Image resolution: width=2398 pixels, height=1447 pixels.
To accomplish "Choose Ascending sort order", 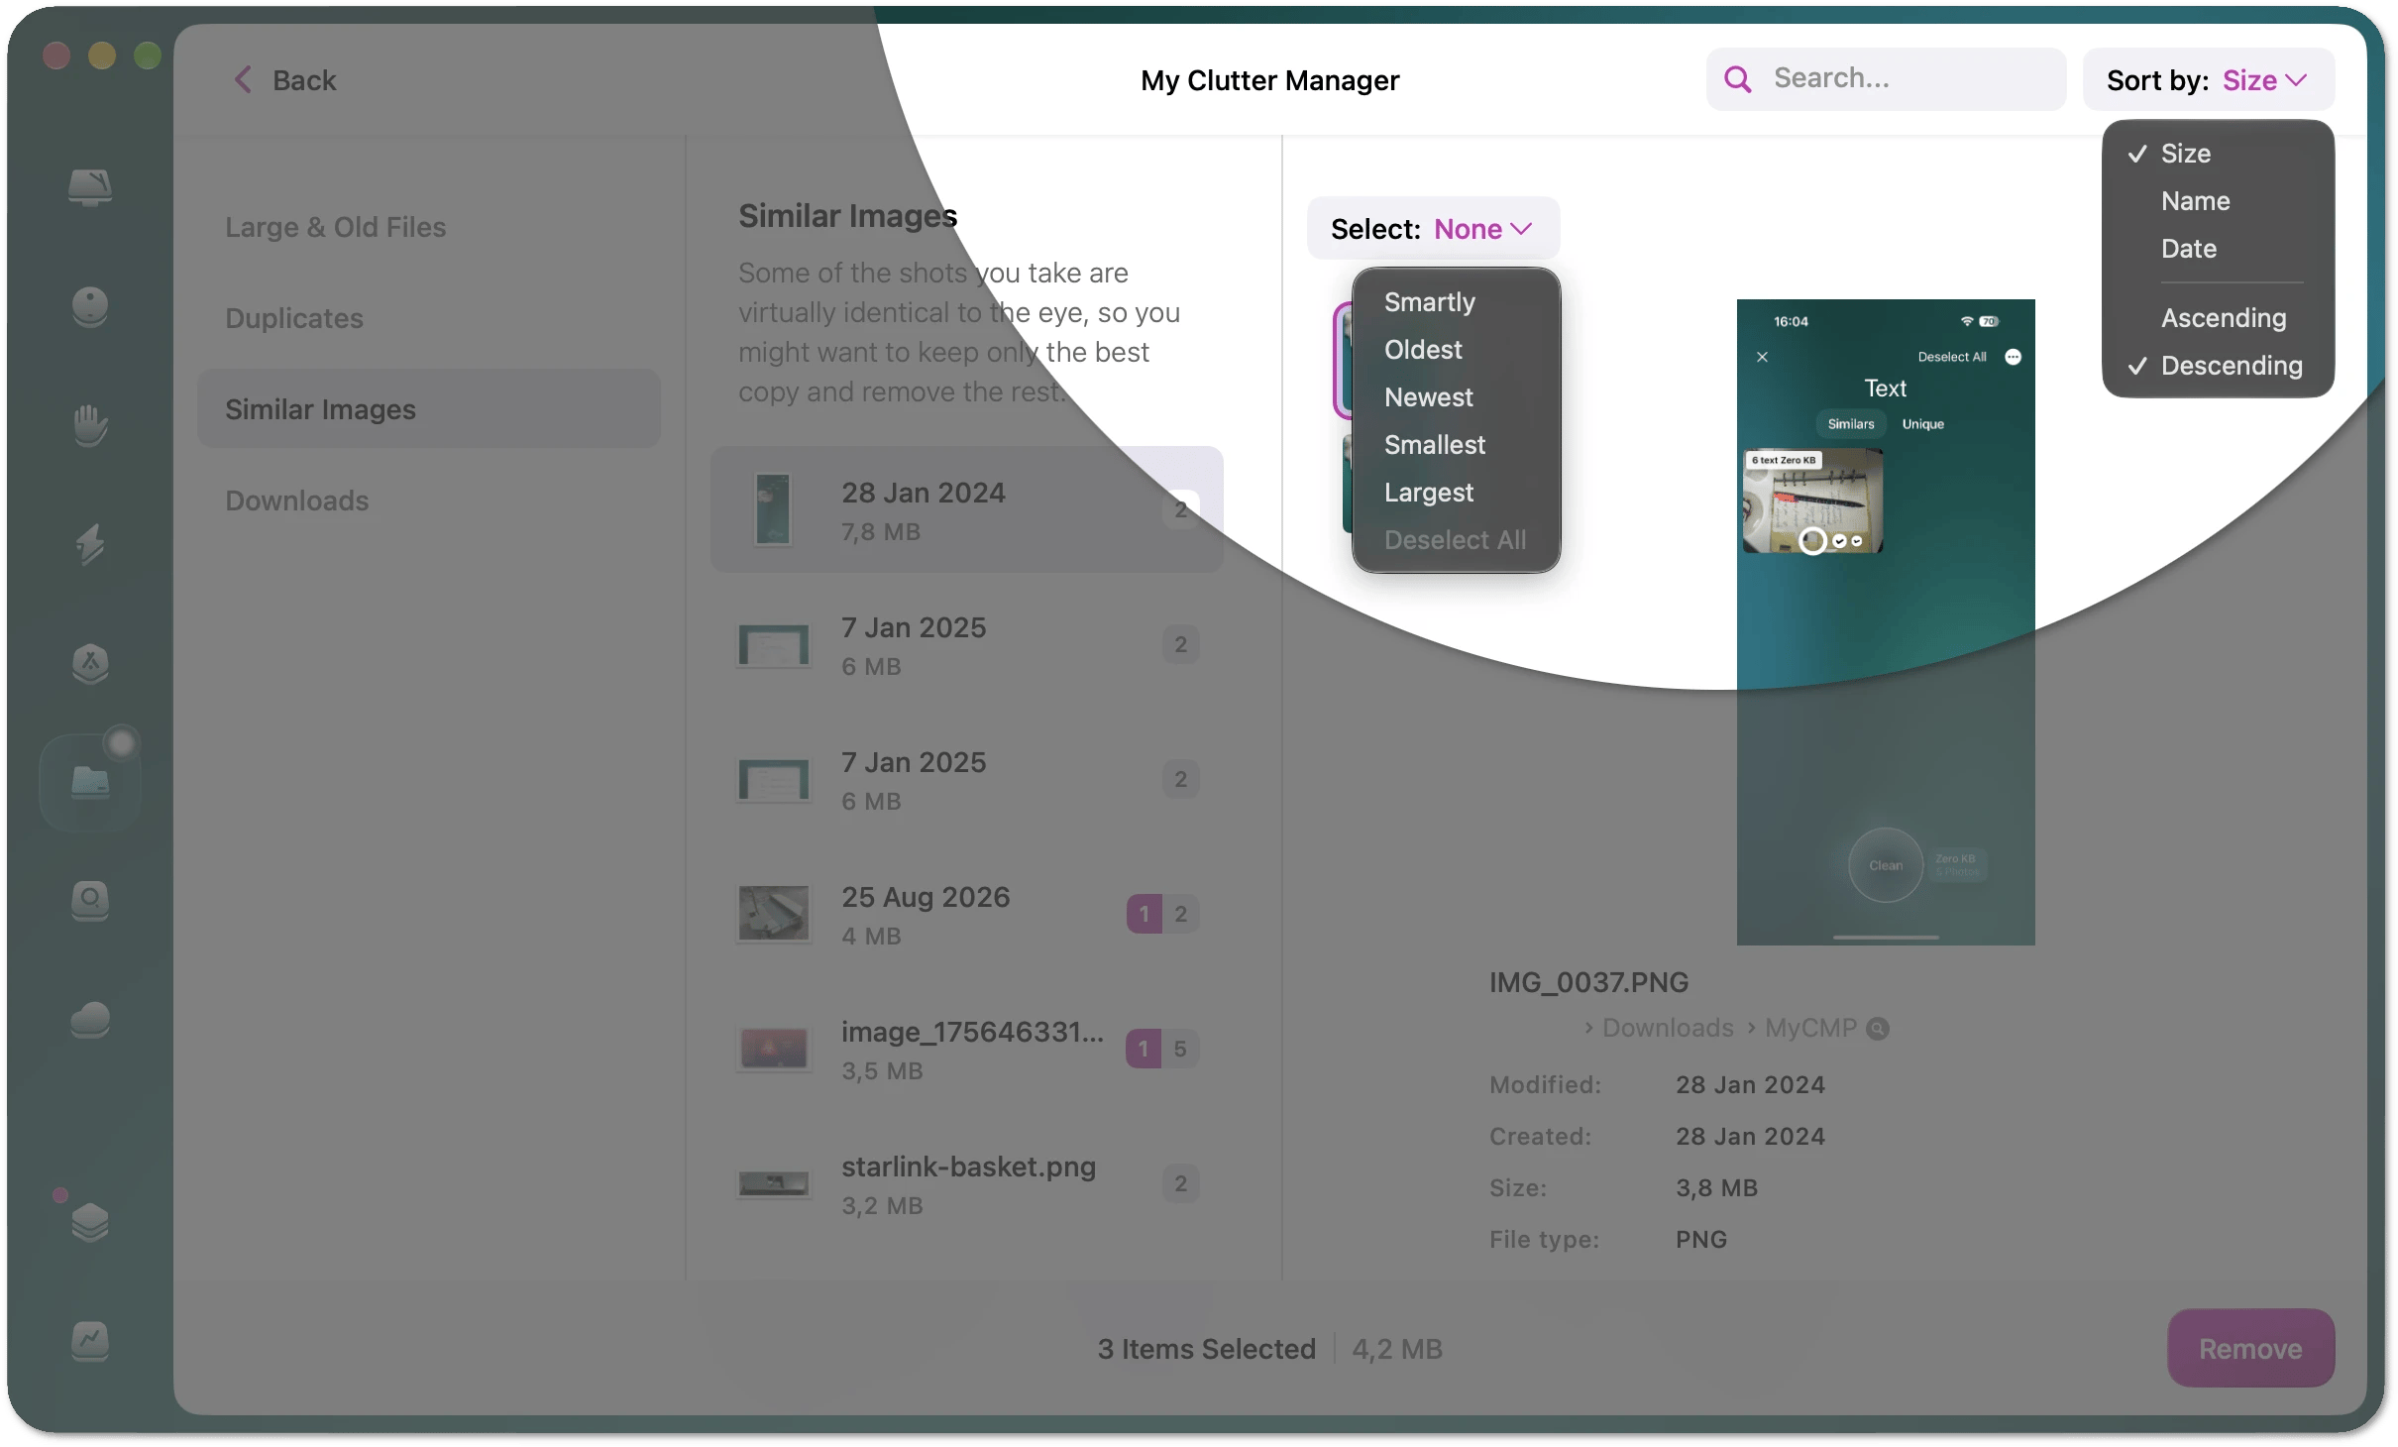I will point(2218,318).
